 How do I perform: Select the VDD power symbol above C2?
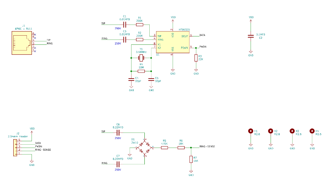pos(251,17)
